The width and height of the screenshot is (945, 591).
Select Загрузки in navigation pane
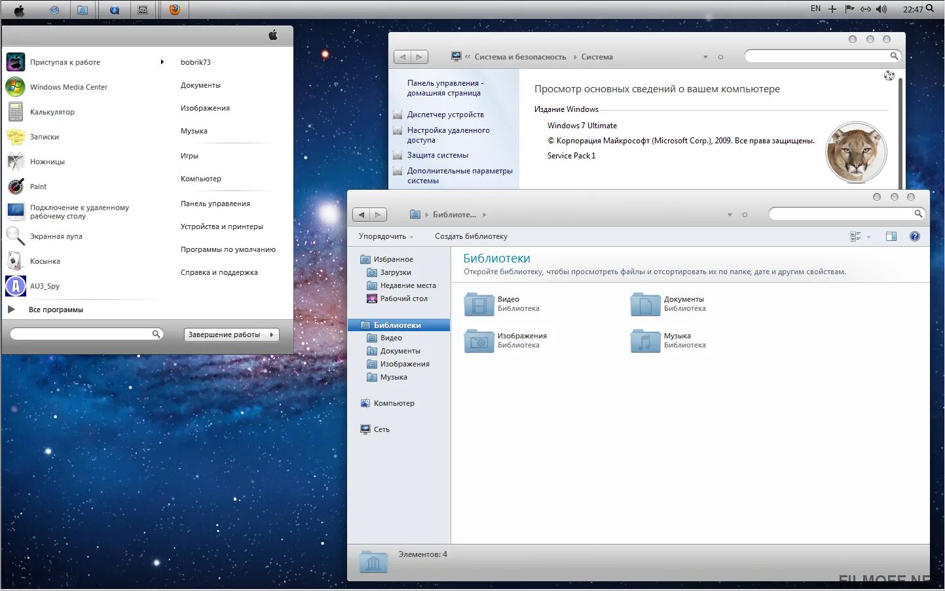(x=396, y=272)
